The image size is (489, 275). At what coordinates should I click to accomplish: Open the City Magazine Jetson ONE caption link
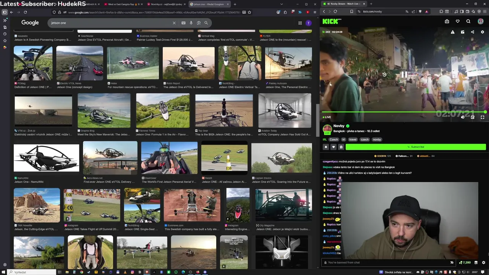pyautogui.click(x=283, y=229)
